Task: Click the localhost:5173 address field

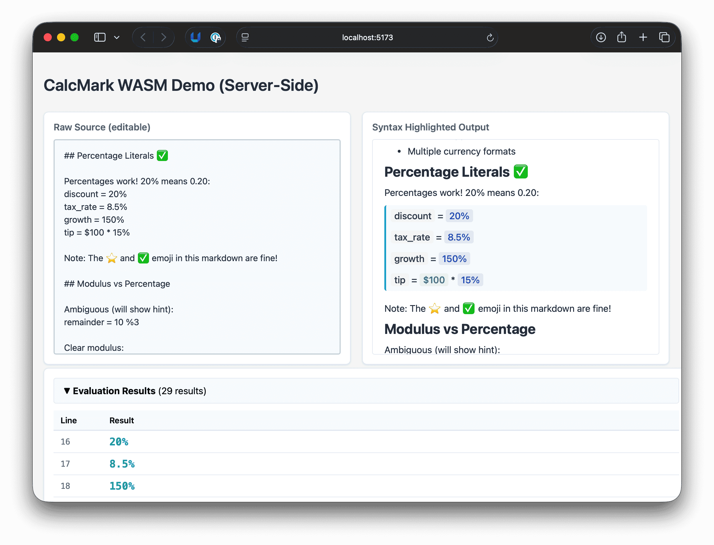Action: point(367,37)
